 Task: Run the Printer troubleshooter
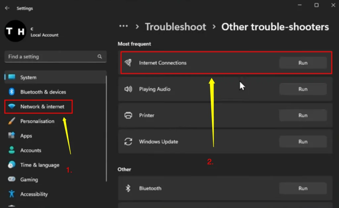coord(303,115)
